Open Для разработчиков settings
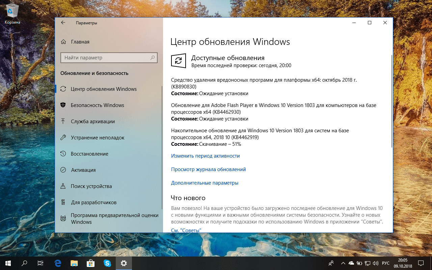This screenshot has width=432, height=270. click(x=93, y=202)
